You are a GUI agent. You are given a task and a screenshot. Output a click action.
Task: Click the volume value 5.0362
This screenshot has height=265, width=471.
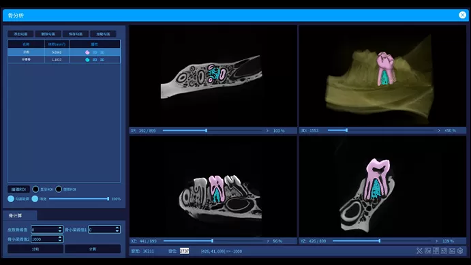tap(57, 52)
